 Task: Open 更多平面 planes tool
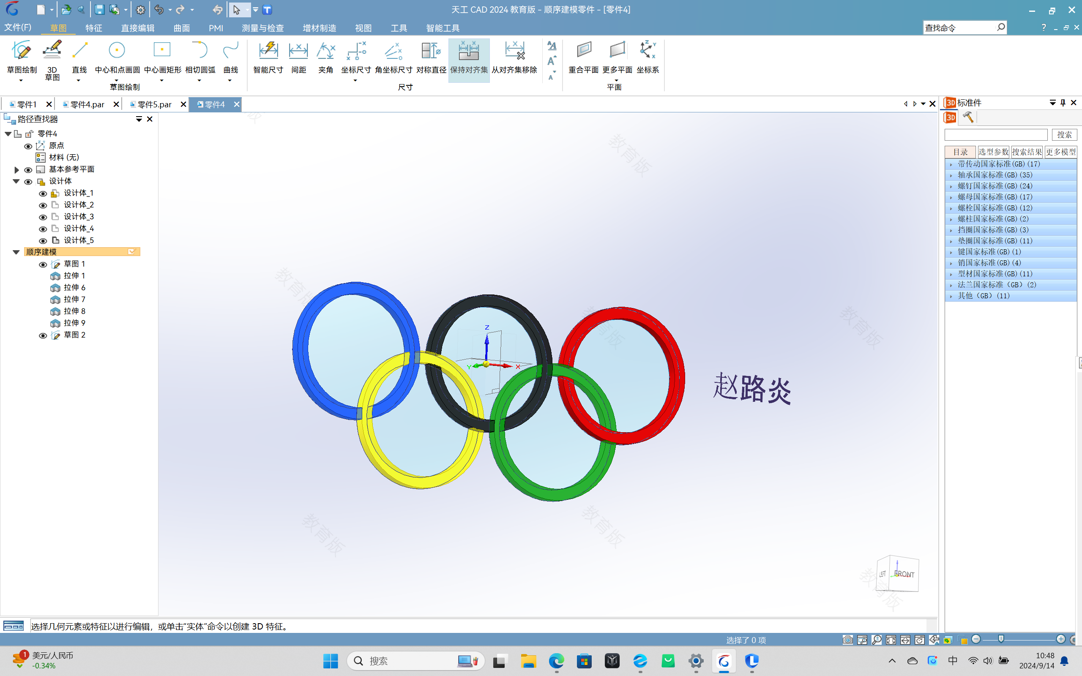click(x=617, y=57)
